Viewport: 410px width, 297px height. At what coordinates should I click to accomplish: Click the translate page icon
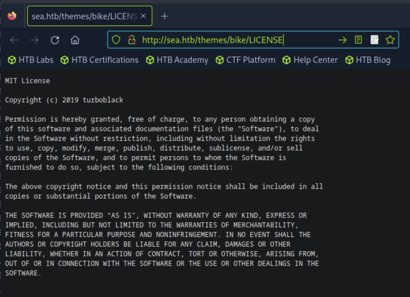(x=374, y=40)
